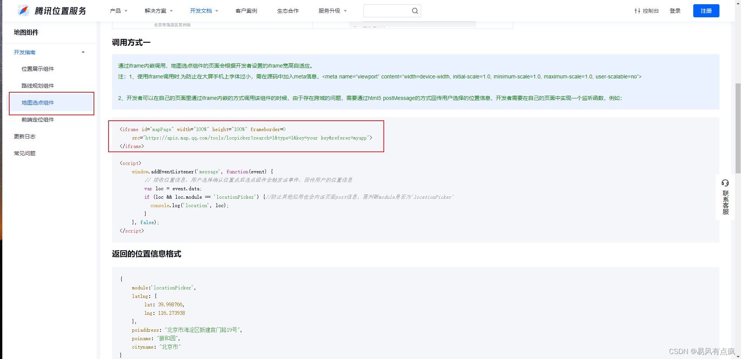The image size is (741, 359).
Task: Open the 解决方案 dropdown menu
Action: [159, 11]
